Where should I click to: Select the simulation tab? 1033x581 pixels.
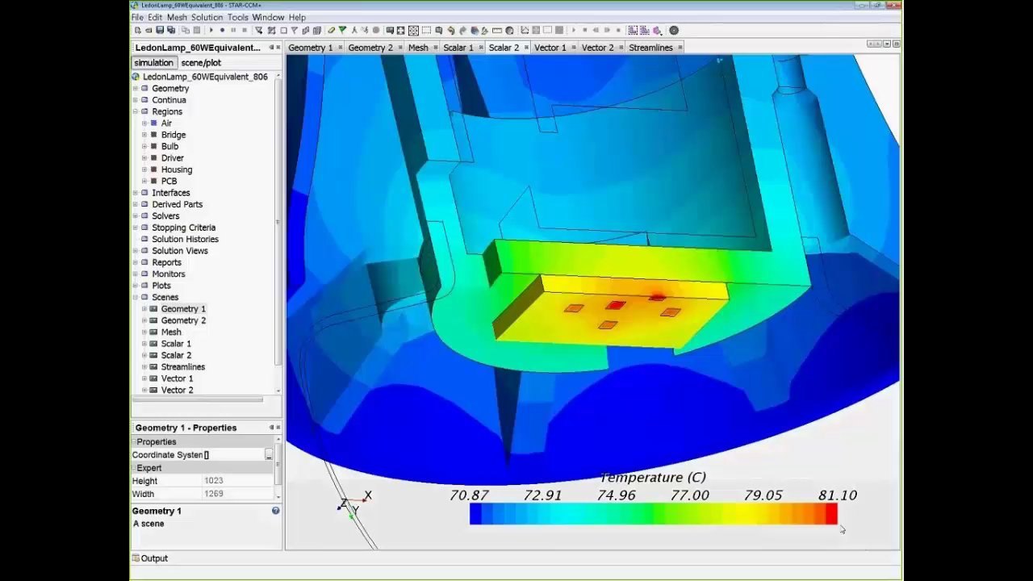coord(153,63)
